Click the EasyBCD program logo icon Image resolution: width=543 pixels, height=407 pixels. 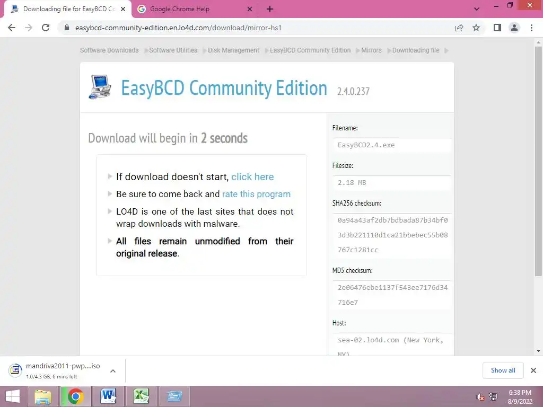click(100, 87)
